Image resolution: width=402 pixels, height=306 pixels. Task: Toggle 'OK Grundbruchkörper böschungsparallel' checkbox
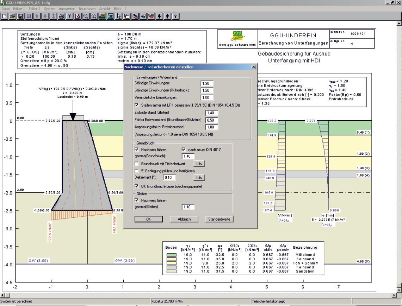(x=137, y=186)
